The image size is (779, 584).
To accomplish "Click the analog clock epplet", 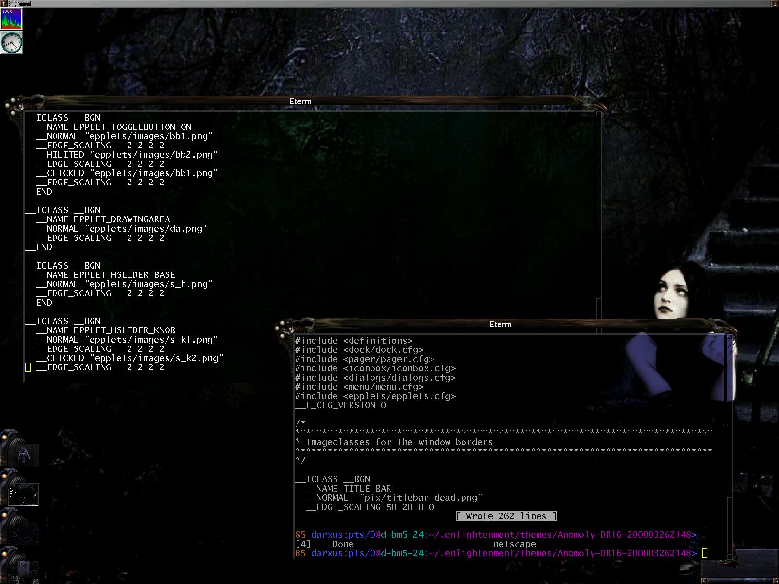I will [11, 42].
